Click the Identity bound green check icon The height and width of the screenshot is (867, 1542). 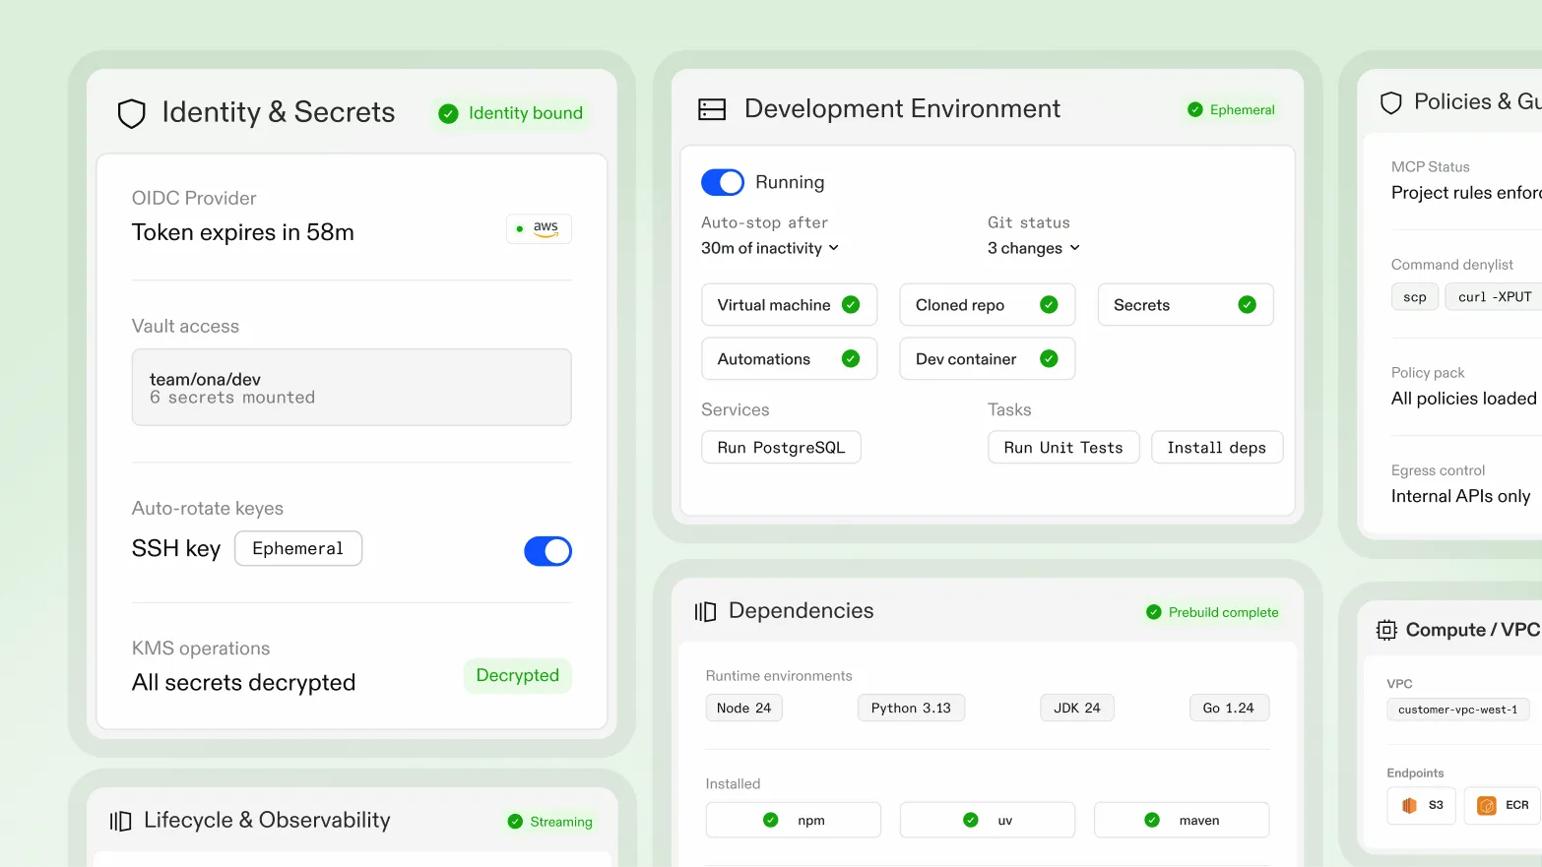pos(448,114)
